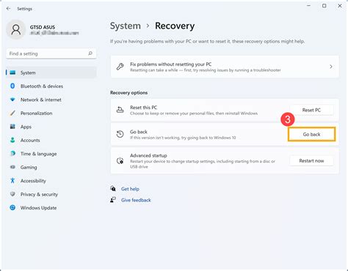Click the Network & internet wifi icon
The width and height of the screenshot is (348, 271).
(x=12, y=100)
